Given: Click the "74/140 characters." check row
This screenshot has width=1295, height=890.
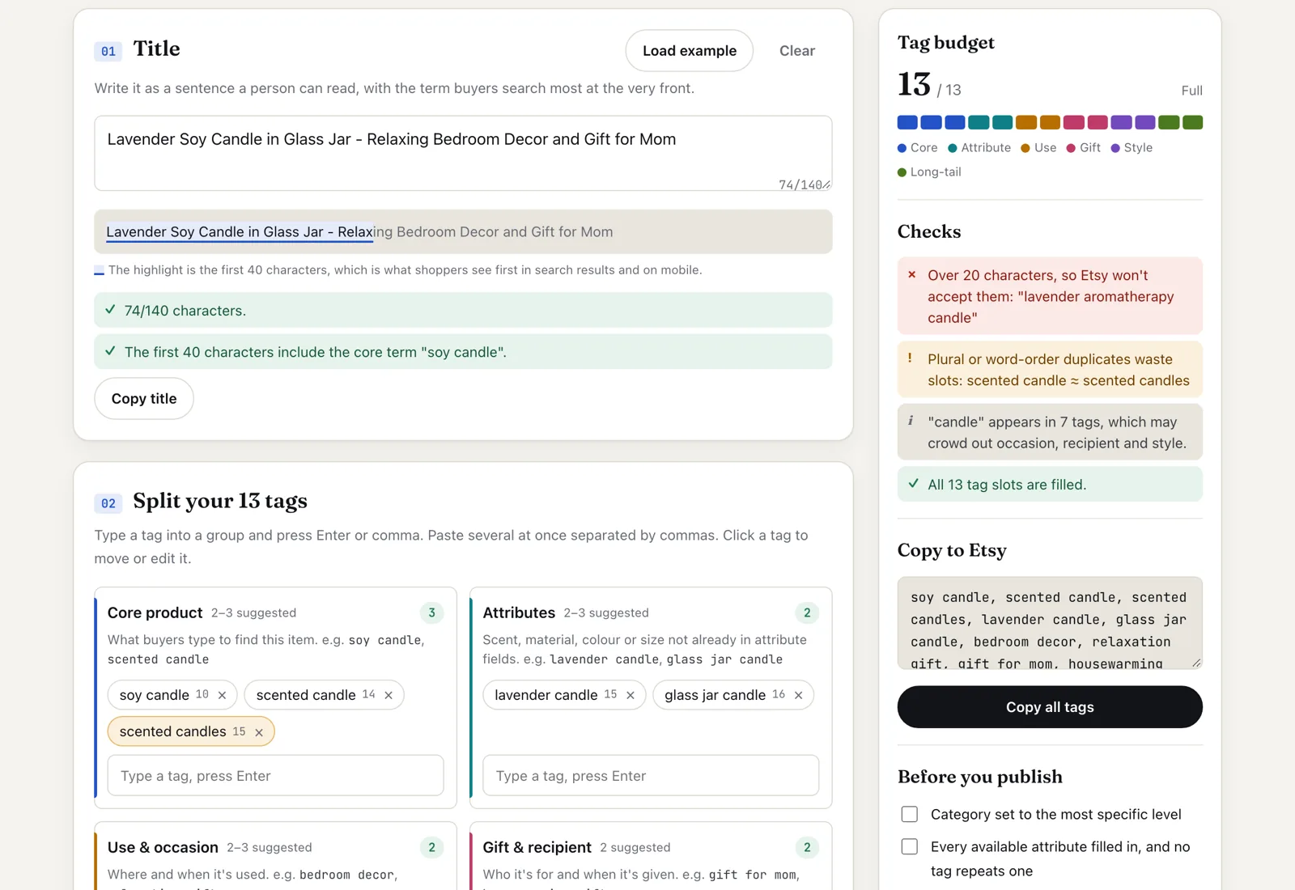Looking at the screenshot, I should tap(463, 310).
